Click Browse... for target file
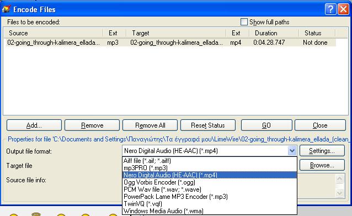352x216 pixels. (x=322, y=165)
